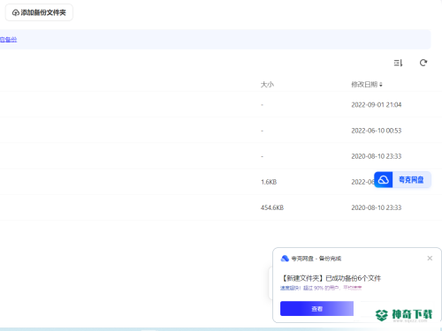442x331 pixels.
Task: Open the 备份 link in the banner
Action: (x=8, y=40)
